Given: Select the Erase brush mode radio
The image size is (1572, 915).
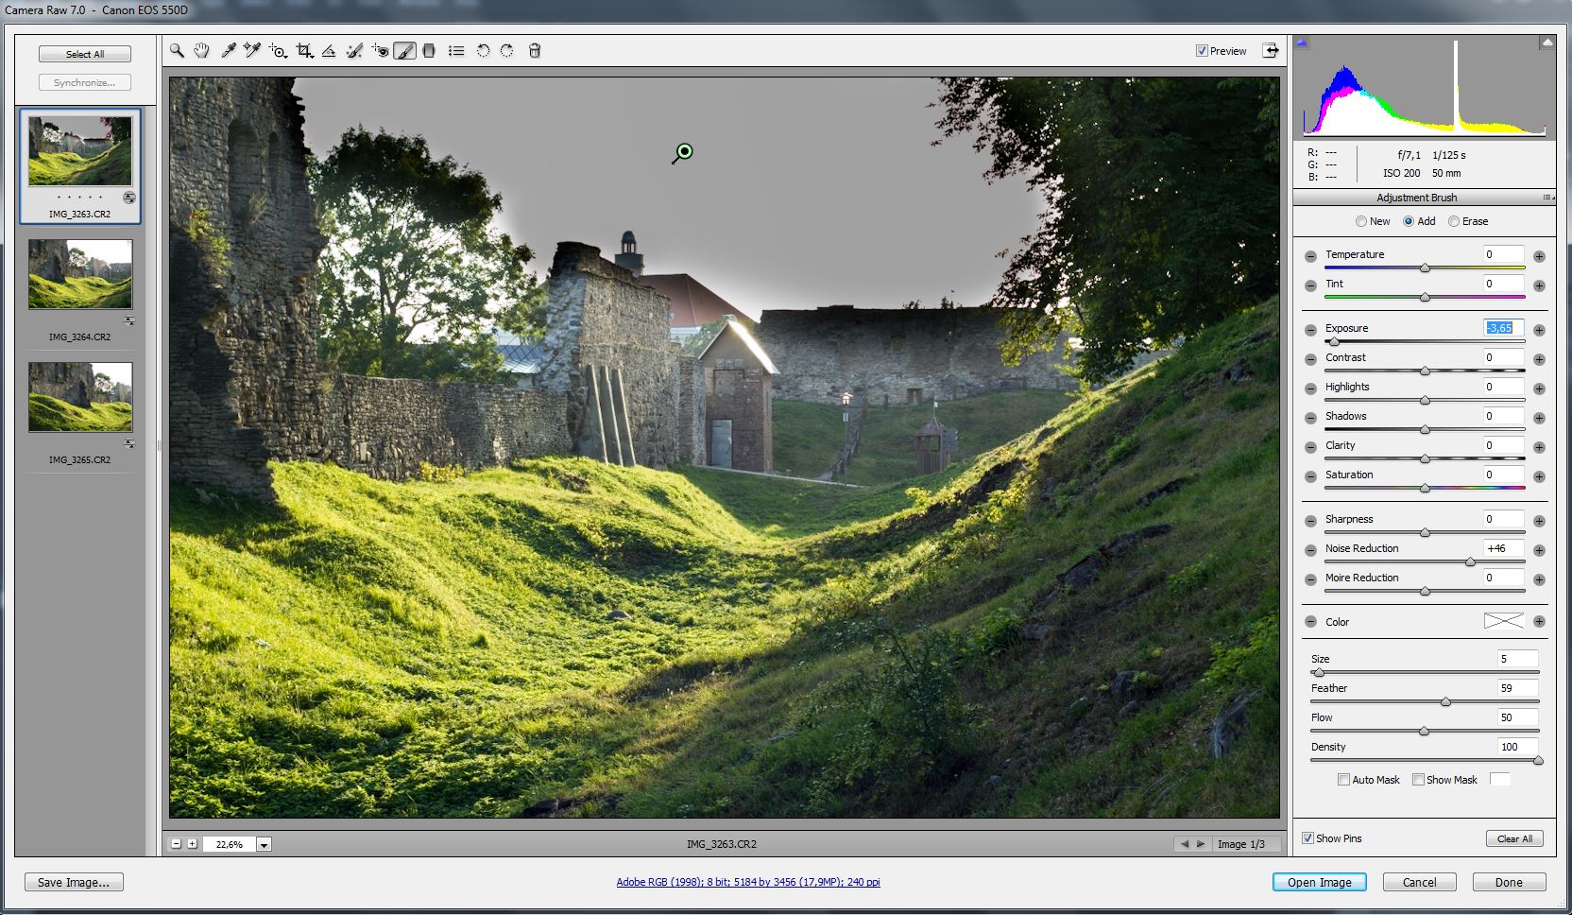Looking at the screenshot, I should point(1454,221).
